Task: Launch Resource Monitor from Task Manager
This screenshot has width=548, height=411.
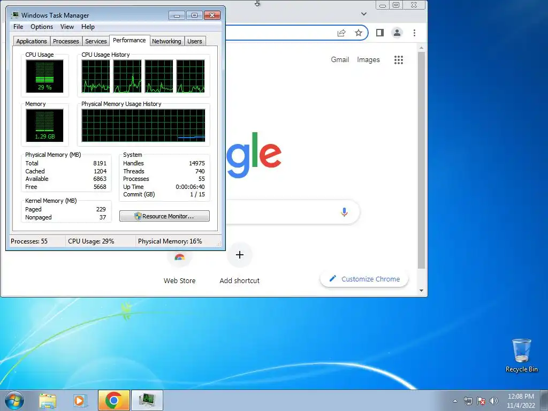Action: point(164,216)
